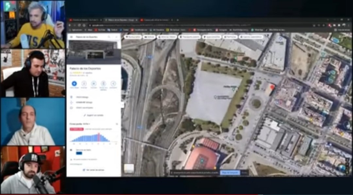Screen dimensions: 353x195
Task: Switch to the third browser tab with YouTube icon
Action: 157,20
